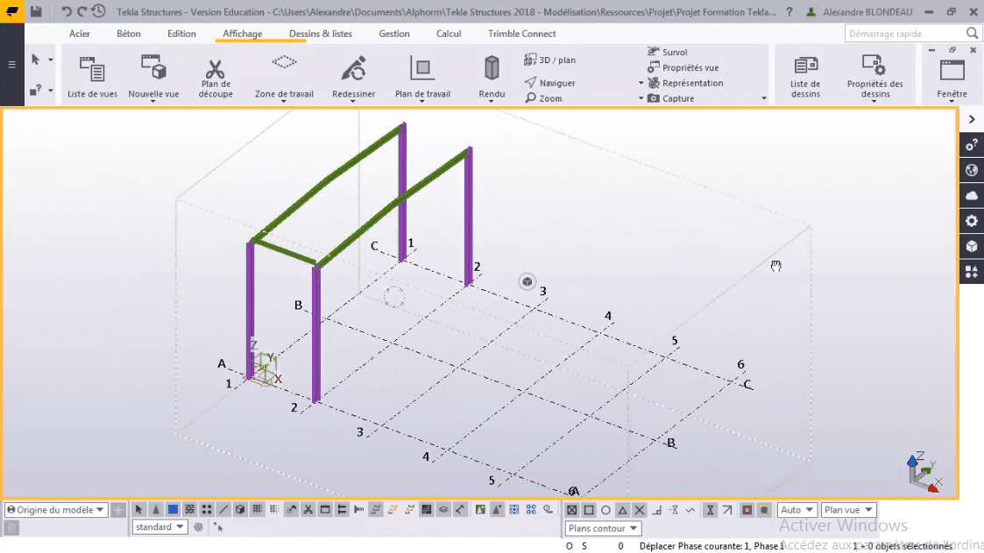Image resolution: width=984 pixels, height=553 pixels.
Task: Switch to the Trimble Connect tab
Action: [x=522, y=33]
